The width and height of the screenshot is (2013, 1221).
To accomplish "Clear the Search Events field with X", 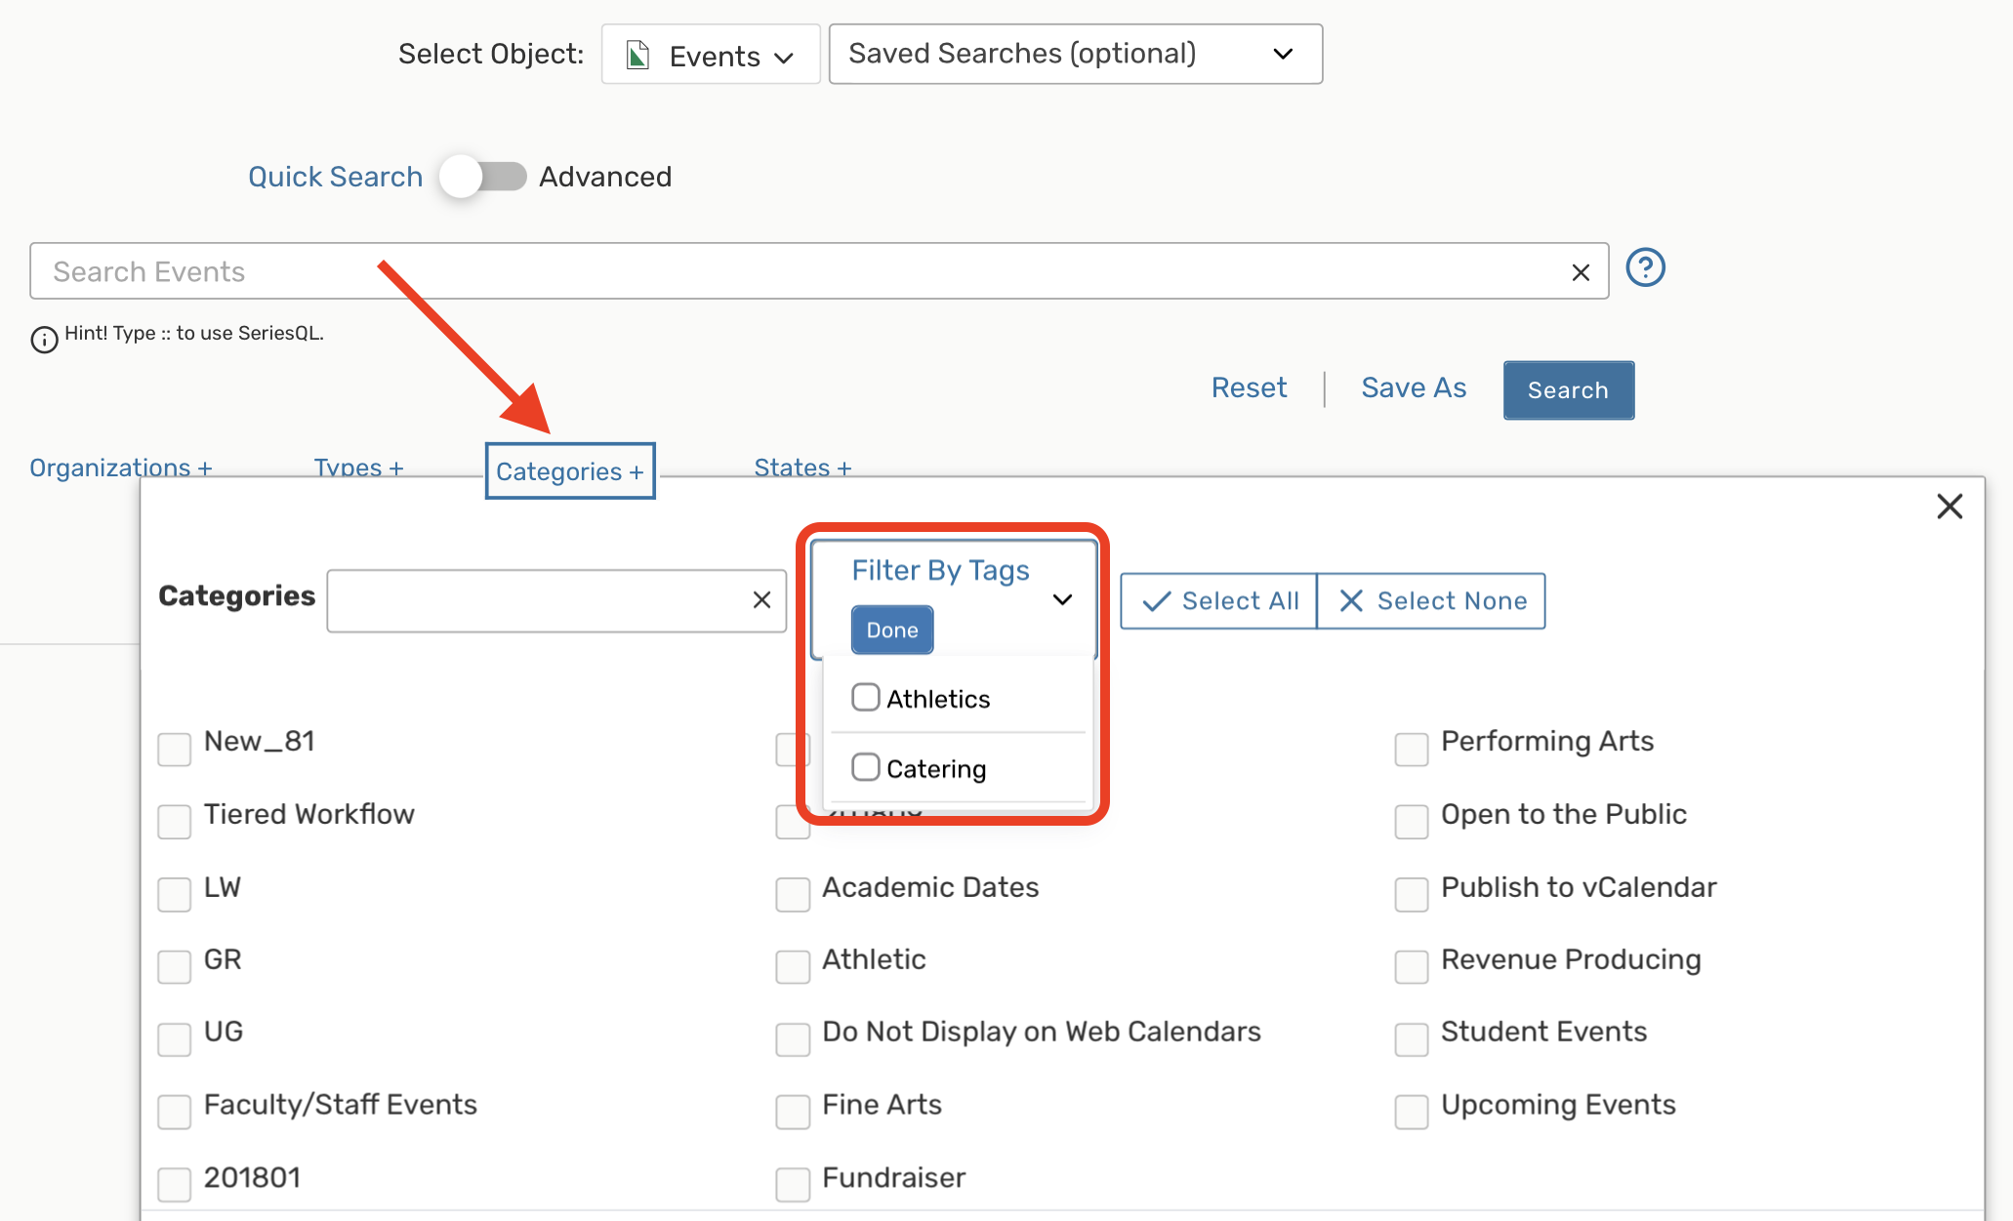I will pos(1581,272).
